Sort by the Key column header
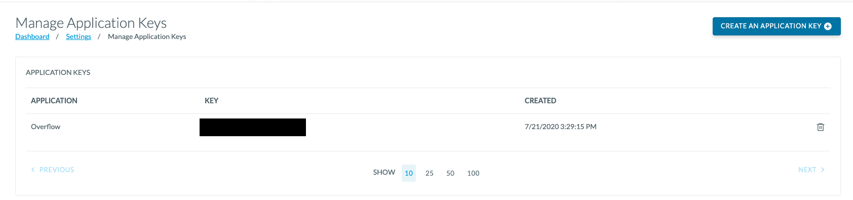The height and width of the screenshot is (200, 853). click(212, 101)
